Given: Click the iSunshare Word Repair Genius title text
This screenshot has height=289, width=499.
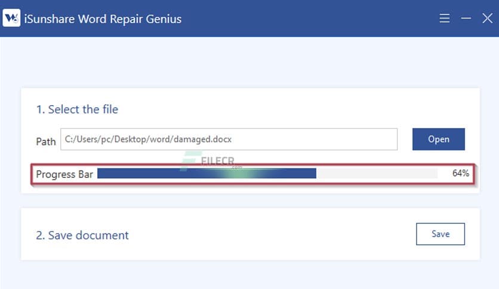Looking at the screenshot, I should 103,19.
